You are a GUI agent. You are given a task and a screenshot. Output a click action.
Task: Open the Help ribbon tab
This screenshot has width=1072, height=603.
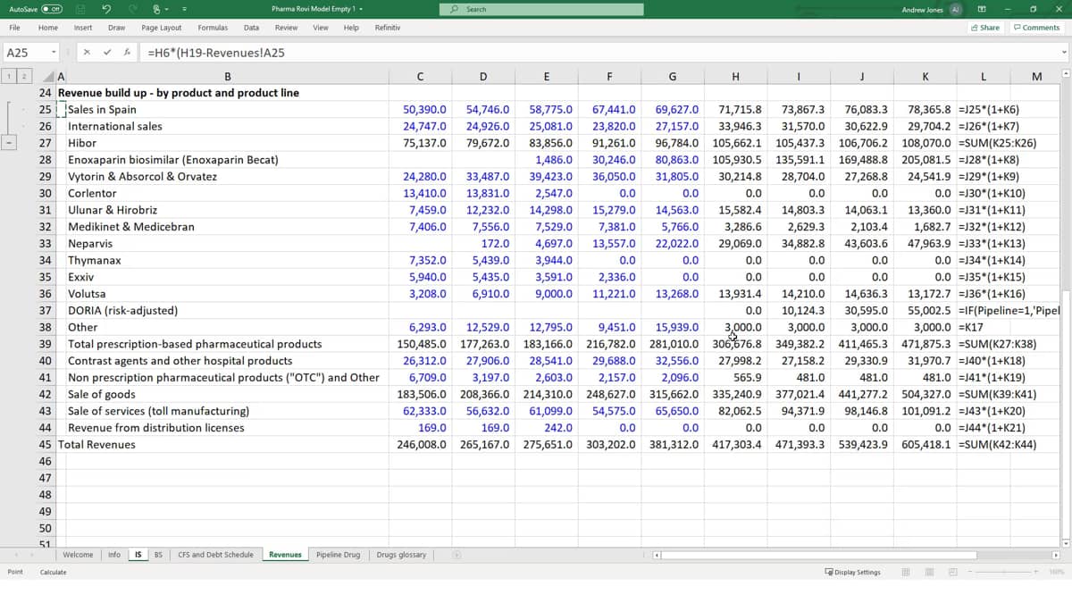351,28
